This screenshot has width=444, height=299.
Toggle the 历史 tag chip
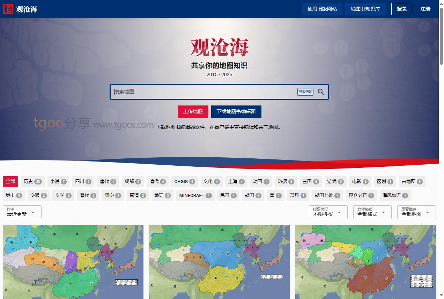tap(32, 182)
